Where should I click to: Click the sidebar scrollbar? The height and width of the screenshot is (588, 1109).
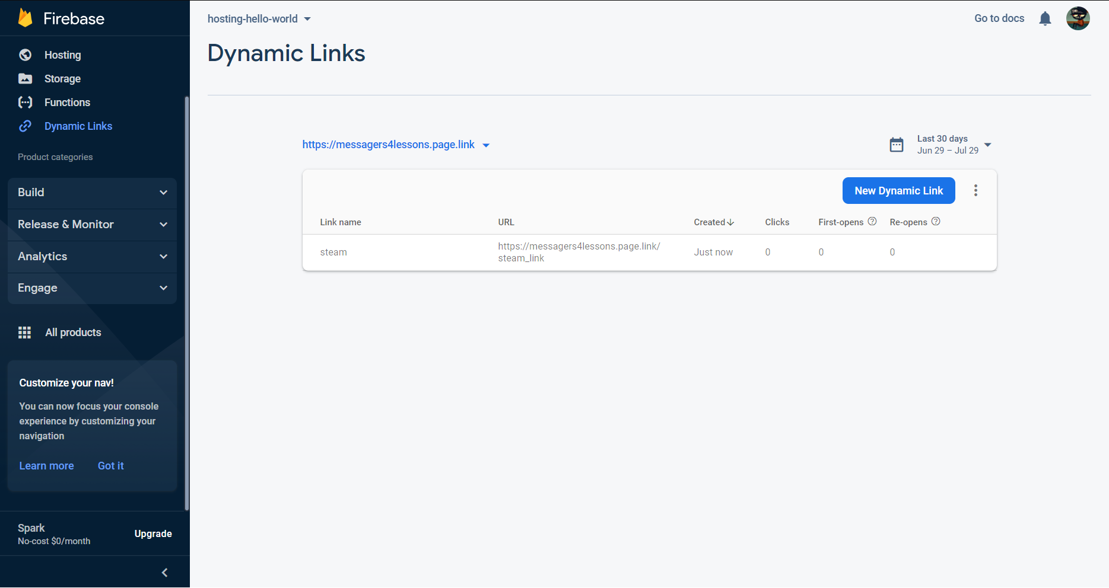tap(187, 302)
